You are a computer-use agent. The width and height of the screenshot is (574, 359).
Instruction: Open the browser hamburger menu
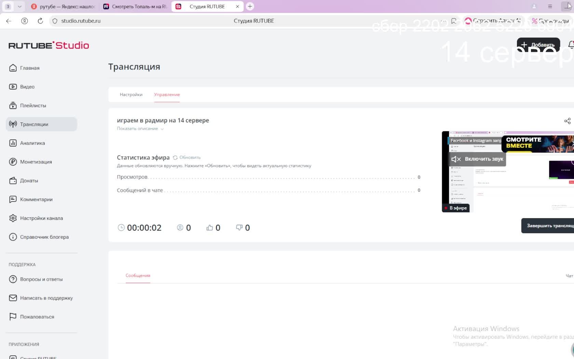550,6
